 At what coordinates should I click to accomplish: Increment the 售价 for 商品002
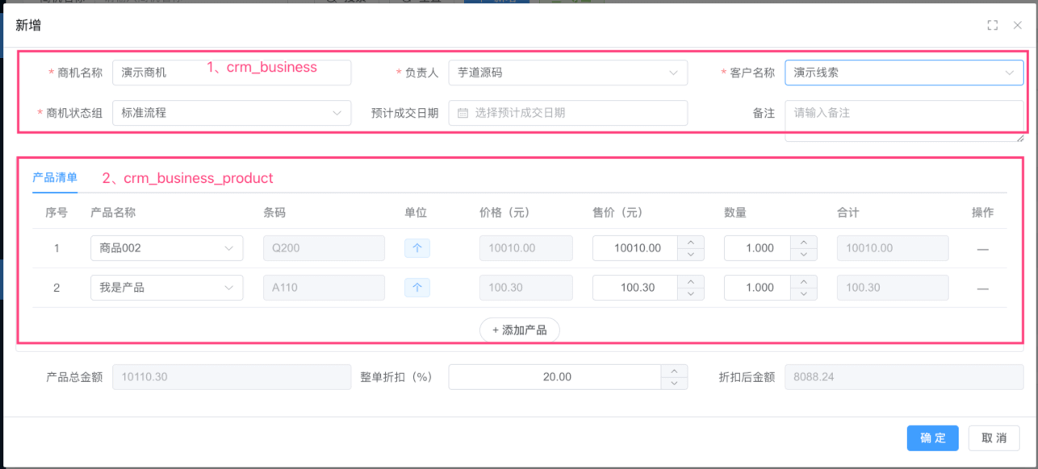(x=691, y=243)
